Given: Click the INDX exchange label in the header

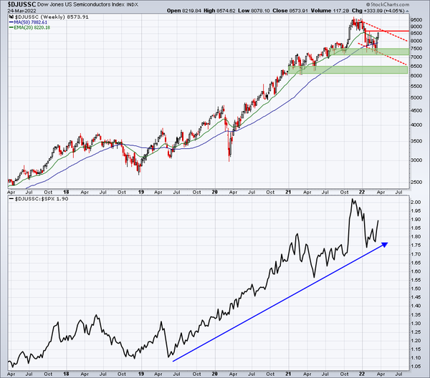Looking at the screenshot, I should tap(132, 5).
